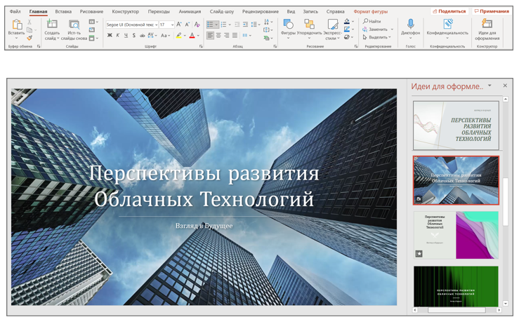
Task: Open the Файл menu tab
Action: click(15, 11)
